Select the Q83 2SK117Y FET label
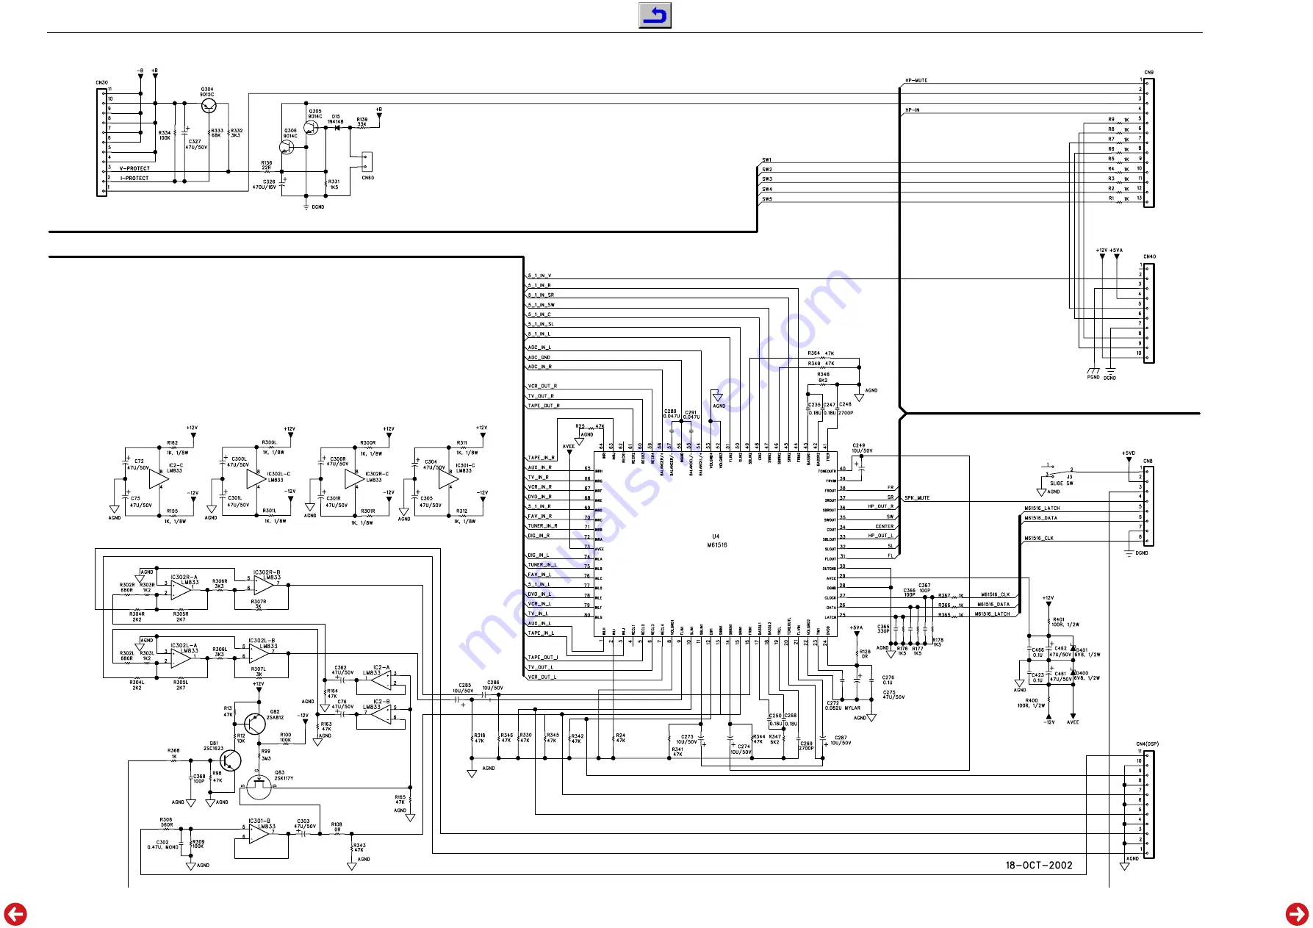 284,775
